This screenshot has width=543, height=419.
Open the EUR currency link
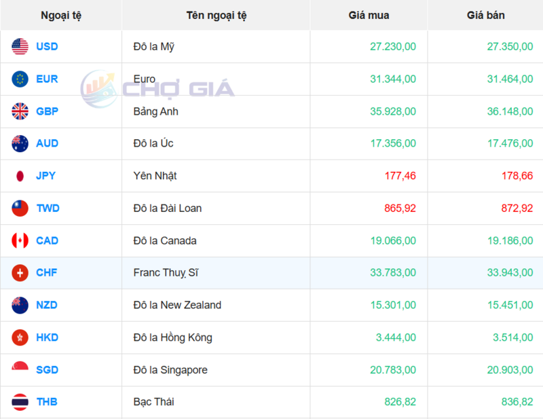pos(47,79)
